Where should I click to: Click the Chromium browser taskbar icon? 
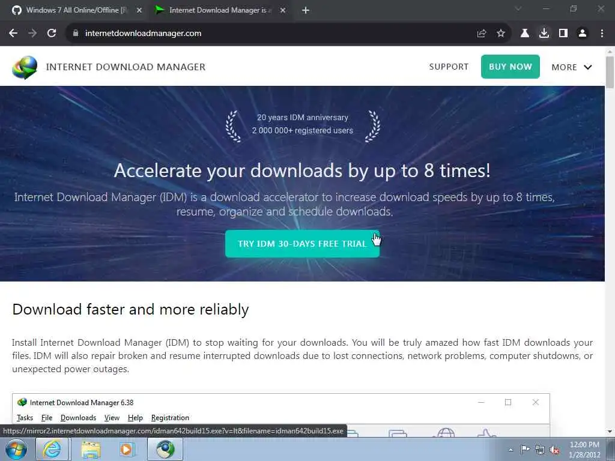click(x=165, y=449)
